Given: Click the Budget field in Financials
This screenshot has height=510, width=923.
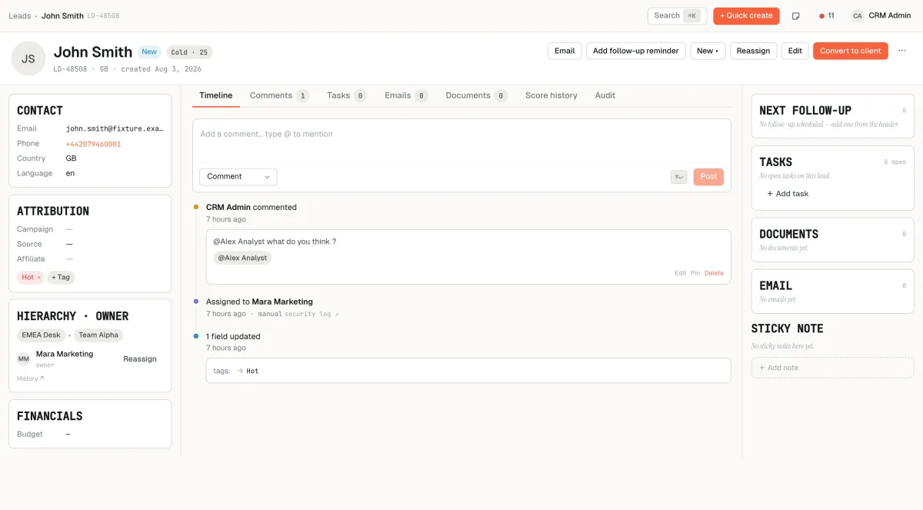Looking at the screenshot, I should pos(90,435).
